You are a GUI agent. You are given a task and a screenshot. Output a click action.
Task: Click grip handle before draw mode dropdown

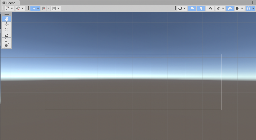click(175, 8)
